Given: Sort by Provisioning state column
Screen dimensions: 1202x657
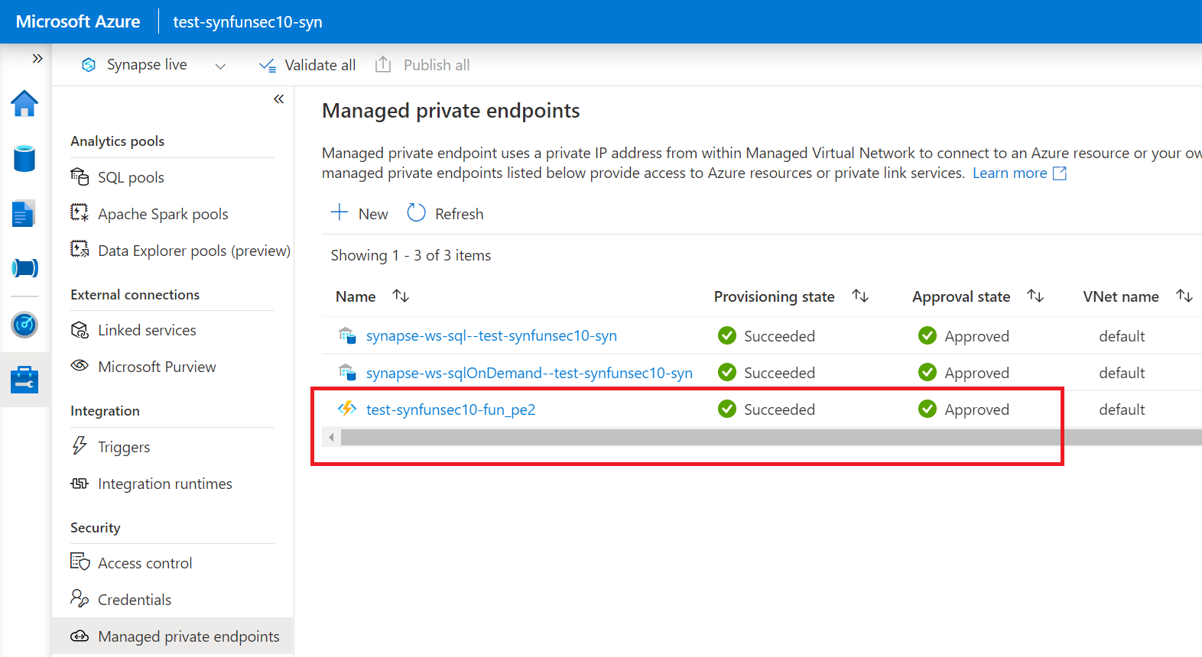Looking at the screenshot, I should coord(860,296).
